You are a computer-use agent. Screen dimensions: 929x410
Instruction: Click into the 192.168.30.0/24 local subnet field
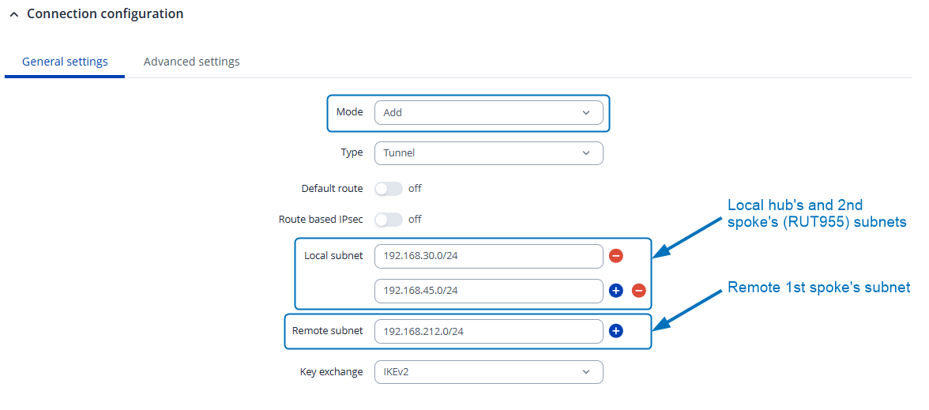pos(488,256)
